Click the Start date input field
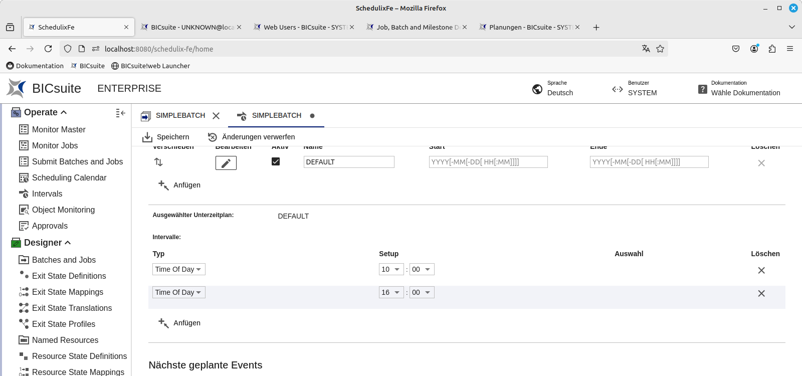The image size is (802, 376). (x=488, y=162)
